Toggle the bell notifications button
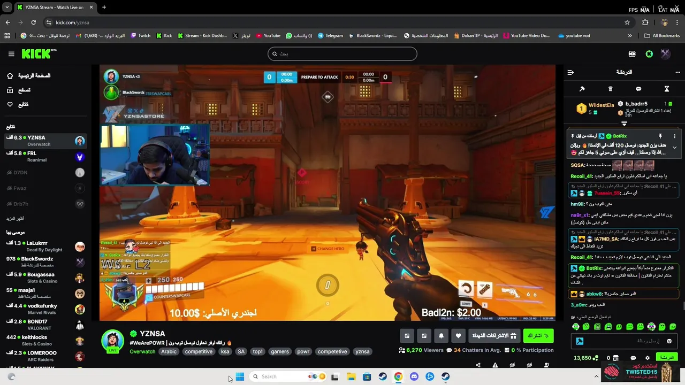The image size is (685, 385). [x=441, y=336]
